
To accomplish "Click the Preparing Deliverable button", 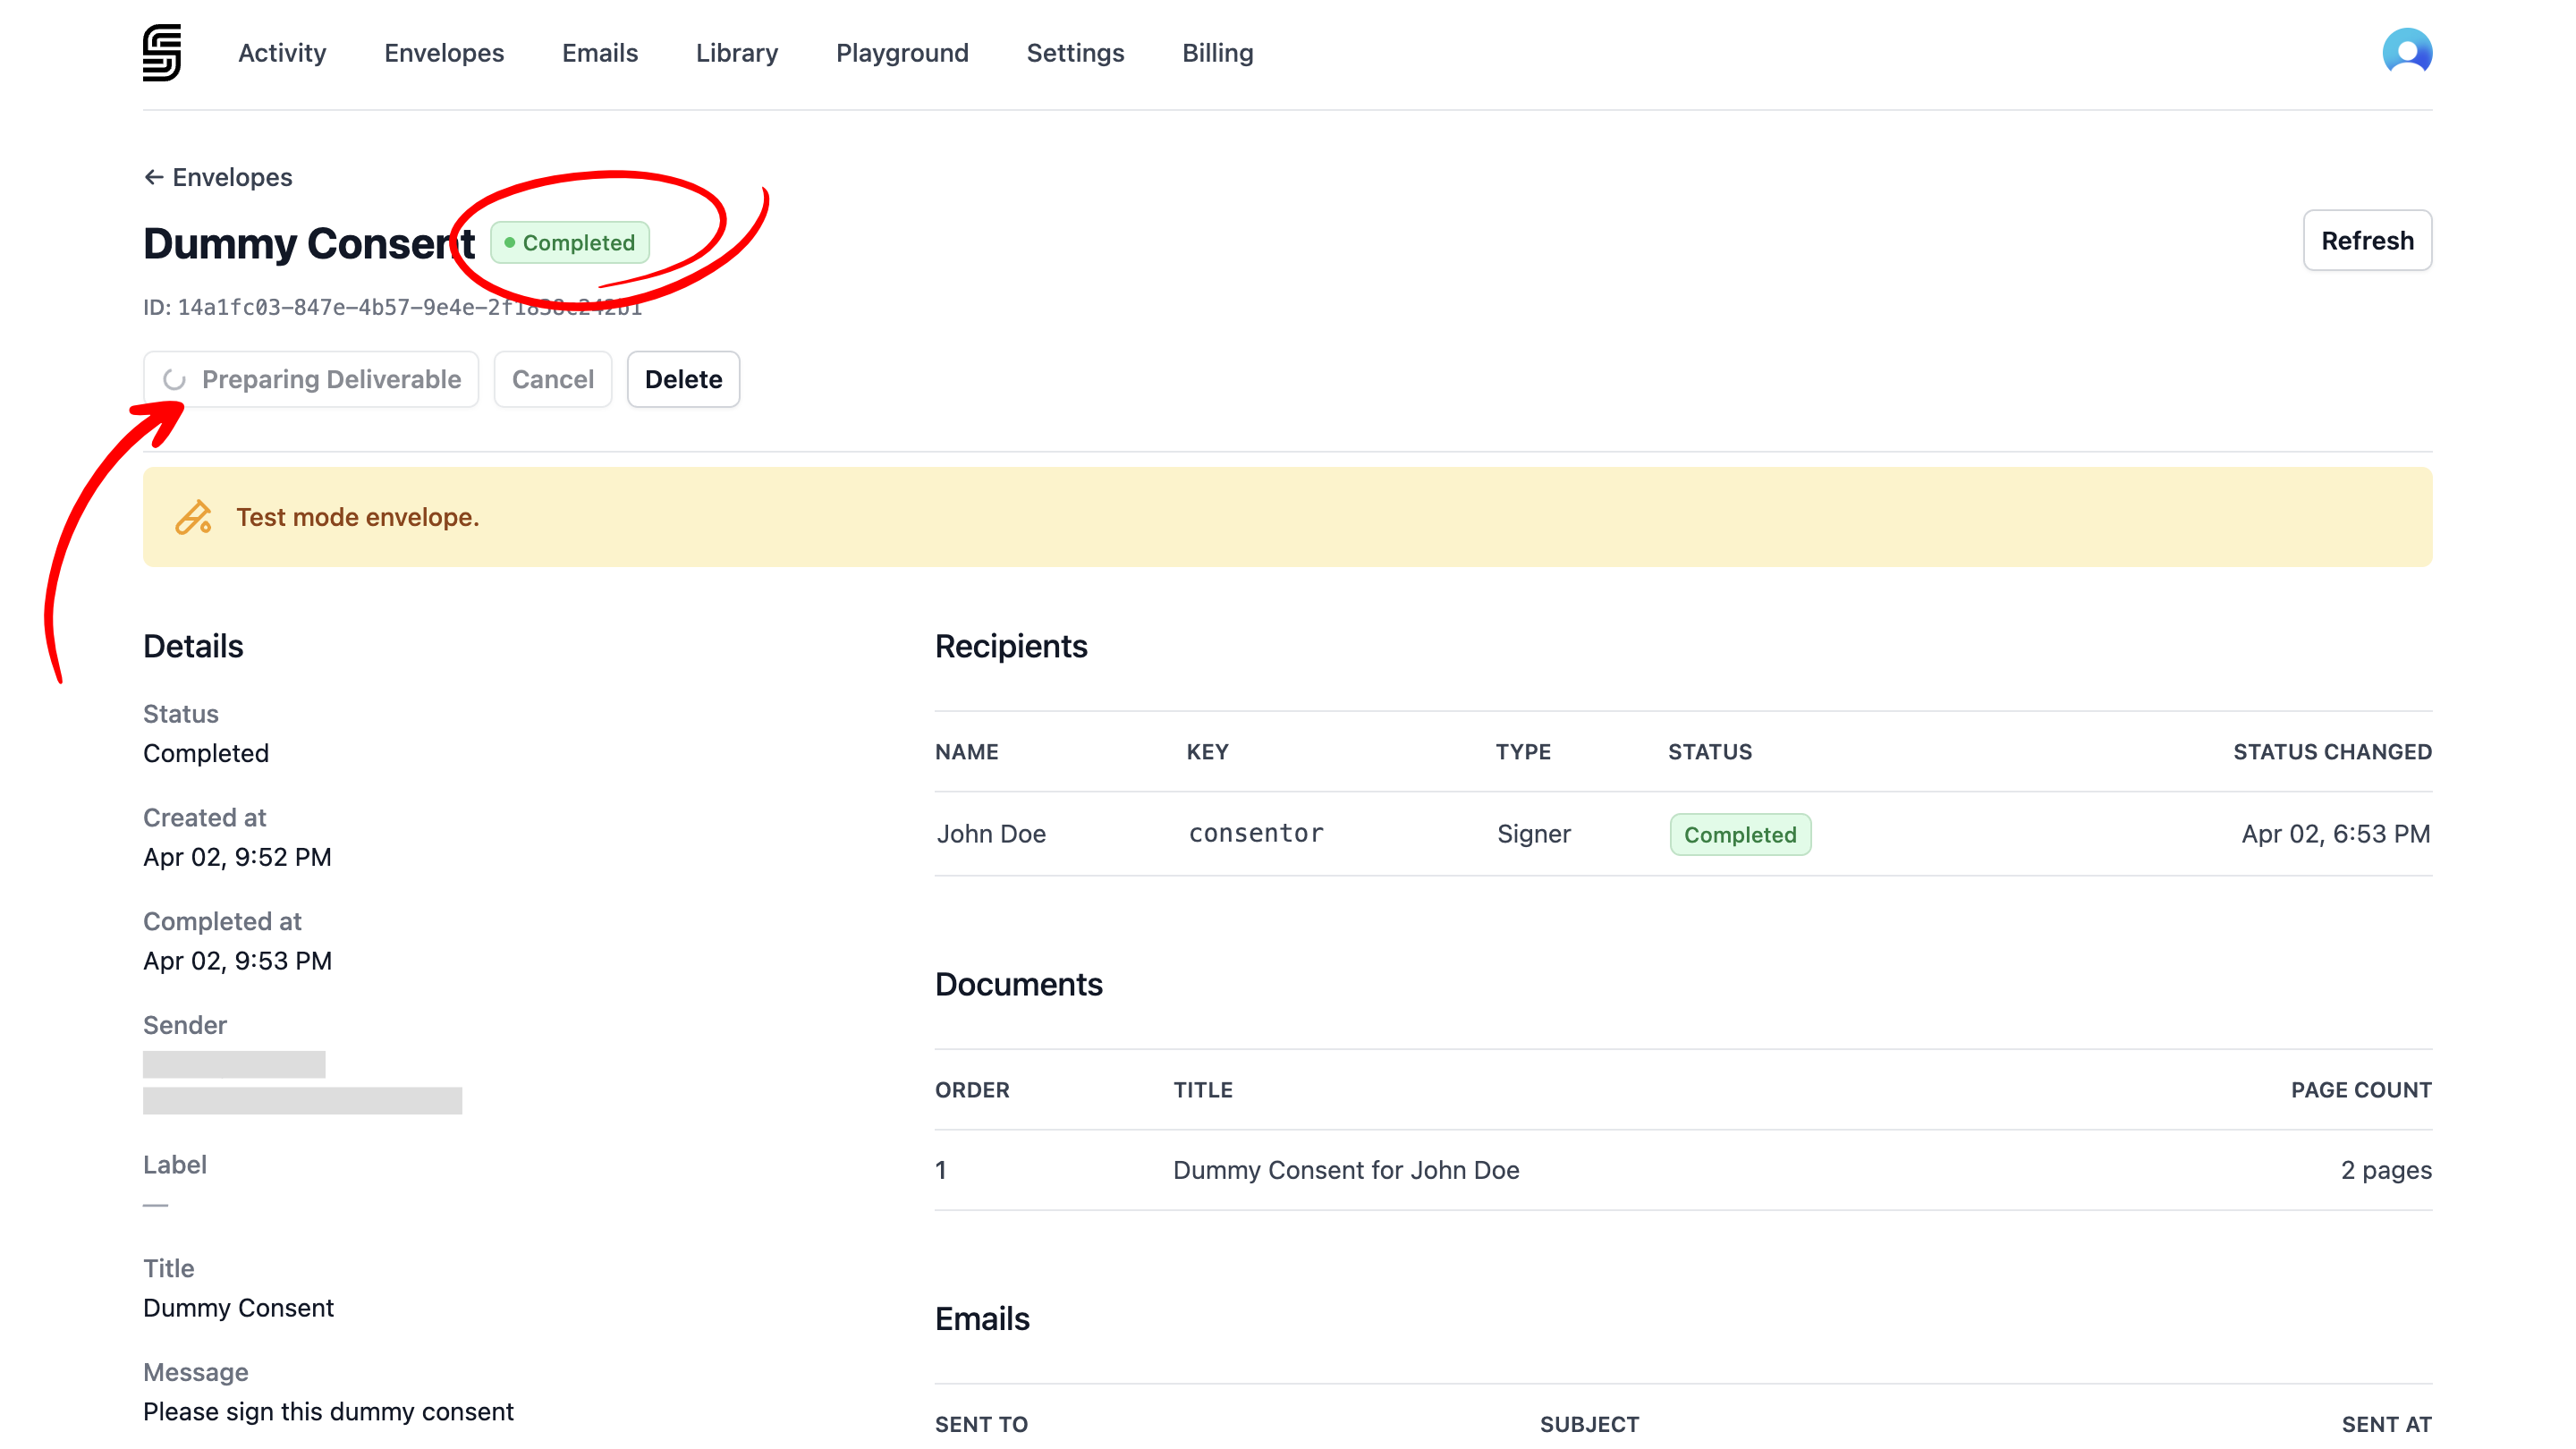I will click(x=311, y=380).
